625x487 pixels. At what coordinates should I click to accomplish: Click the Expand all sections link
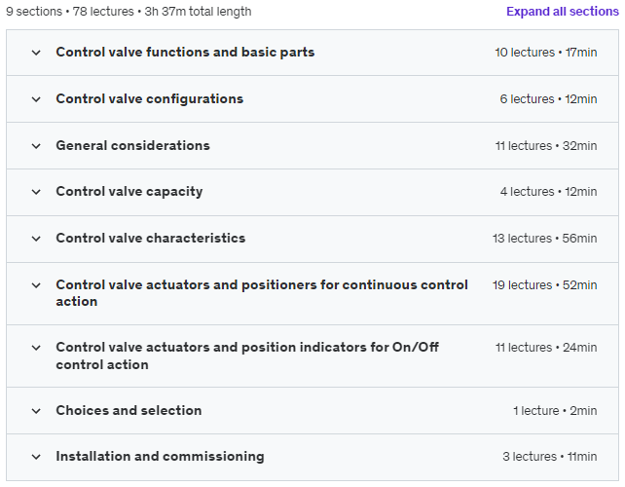pyautogui.click(x=562, y=12)
